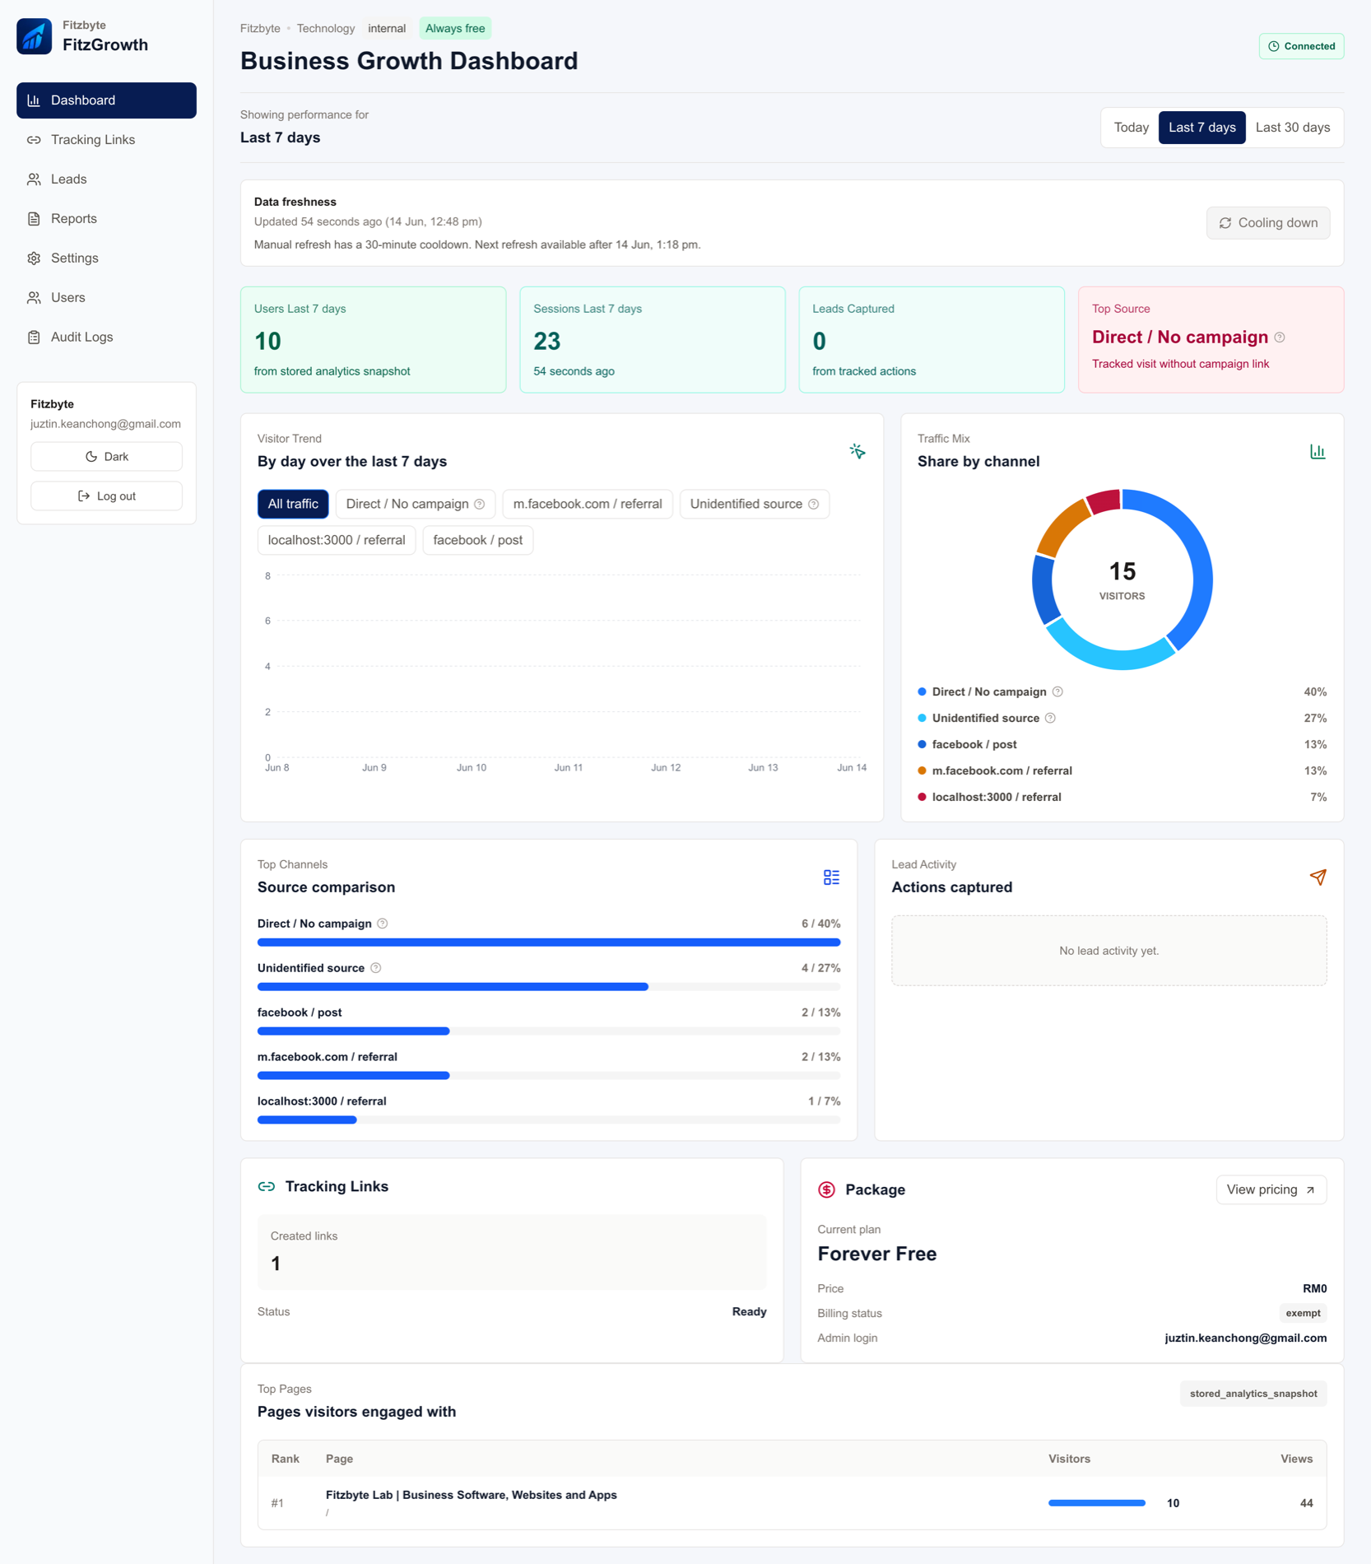The image size is (1371, 1564).
Task: Select the Last 30 days range
Action: pos(1292,128)
